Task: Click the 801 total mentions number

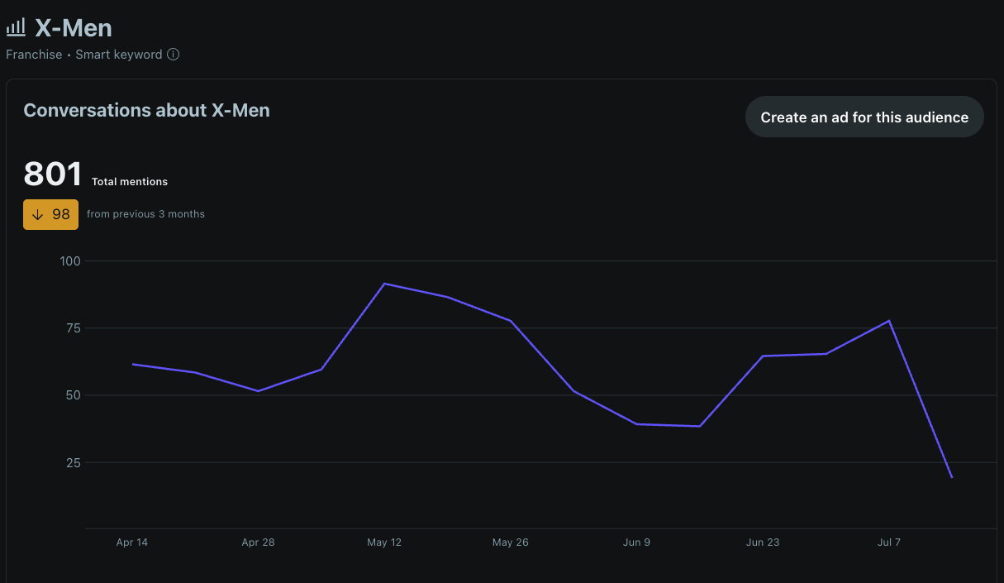Action: [x=53, y=174]
